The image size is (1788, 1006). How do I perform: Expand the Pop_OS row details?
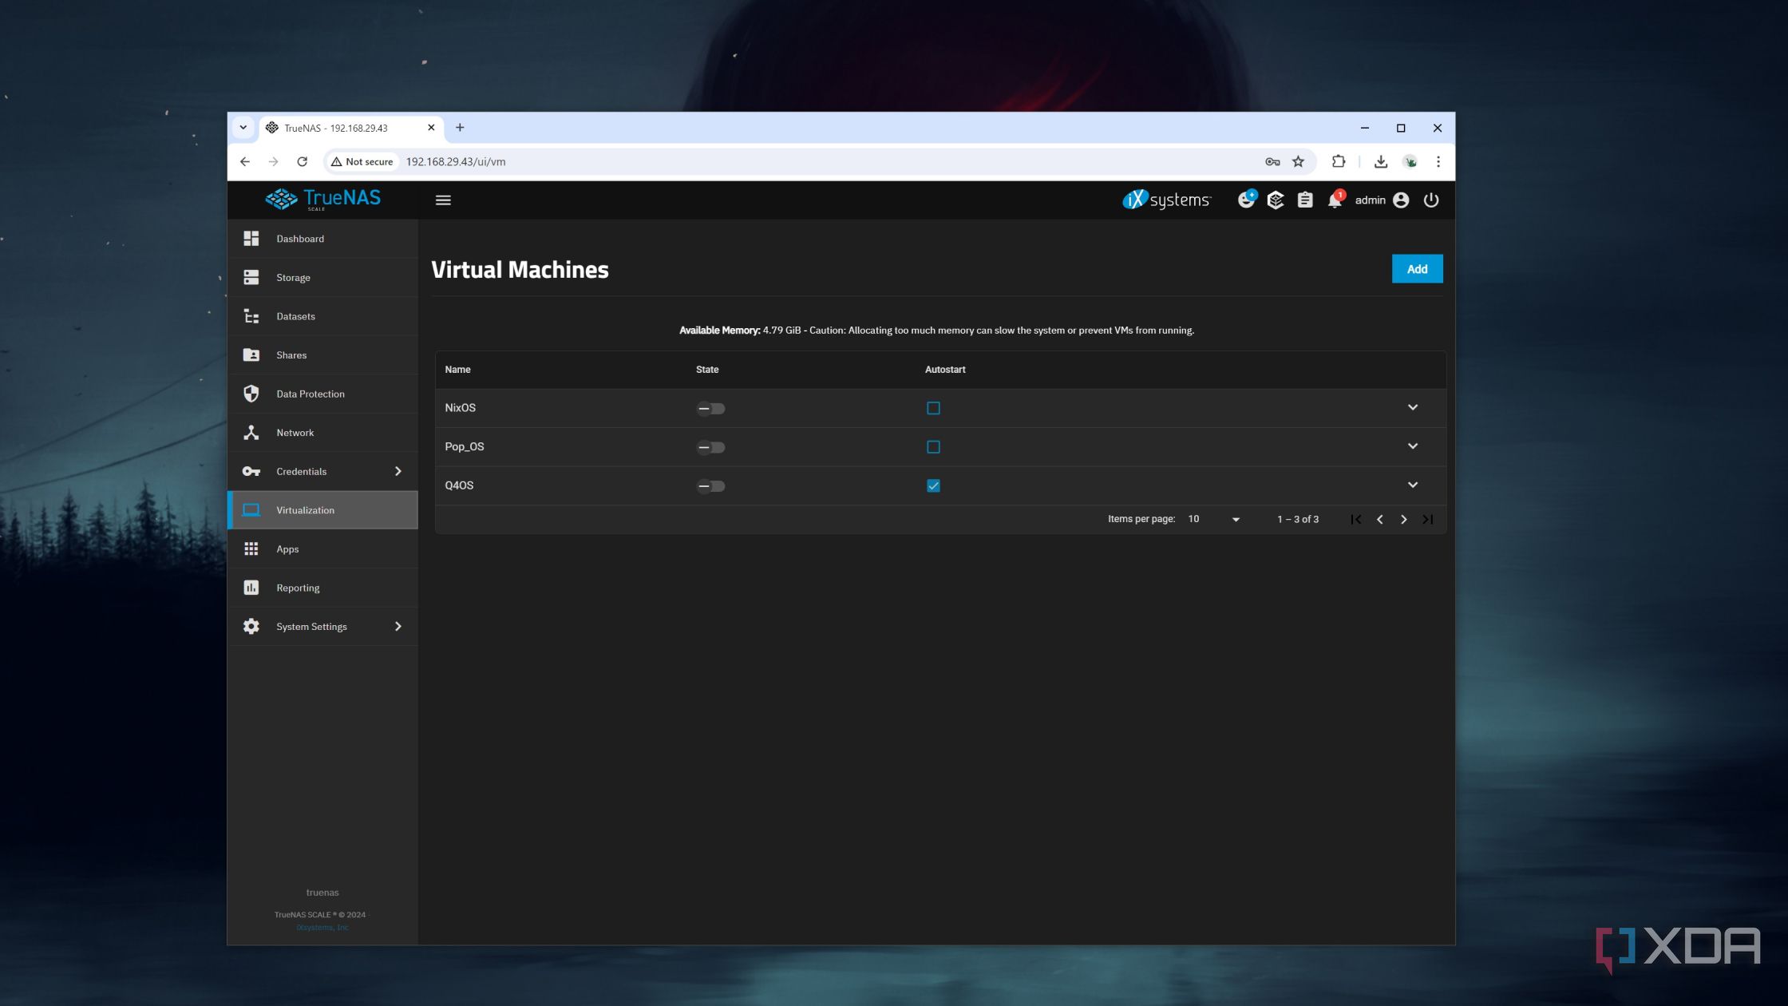[1412, 446]
